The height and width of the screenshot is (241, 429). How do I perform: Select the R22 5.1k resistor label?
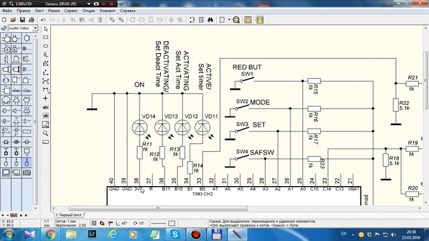pos(404,105)
